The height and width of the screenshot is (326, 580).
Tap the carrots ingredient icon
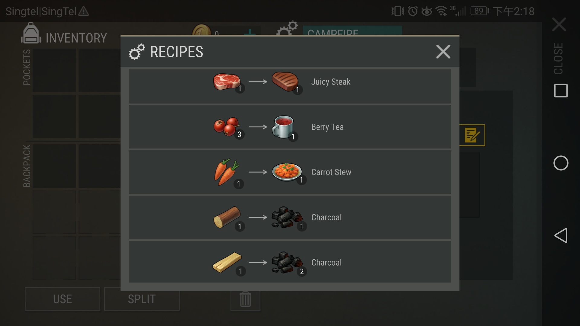click(x=227, y=172)
